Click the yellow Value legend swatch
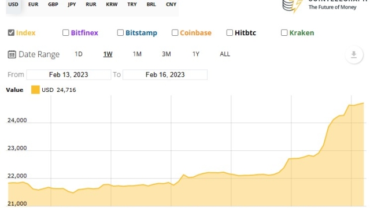The width and height of the screenshot is (370, 208). pos(35,90)
